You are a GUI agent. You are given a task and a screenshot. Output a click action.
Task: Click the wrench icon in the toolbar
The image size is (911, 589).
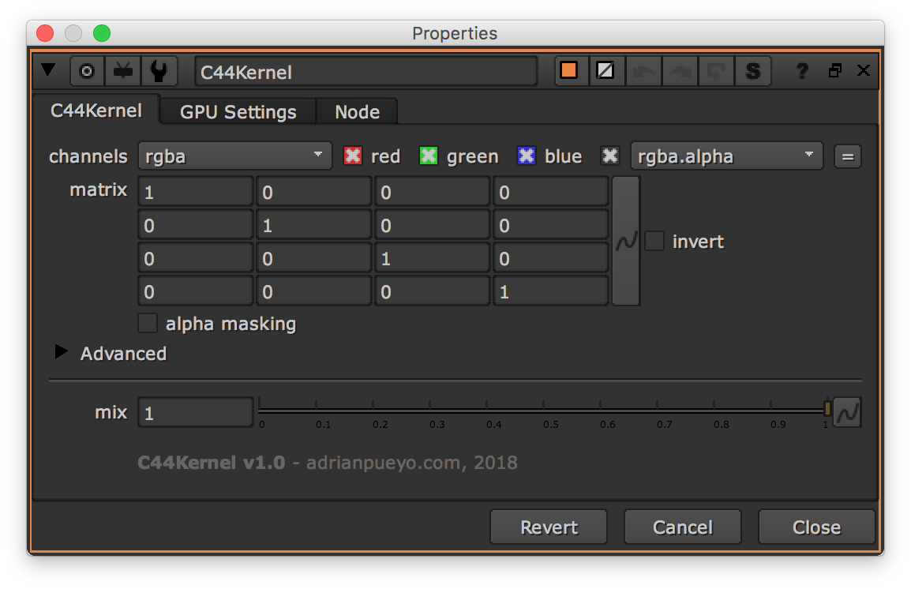click(160, 70)
